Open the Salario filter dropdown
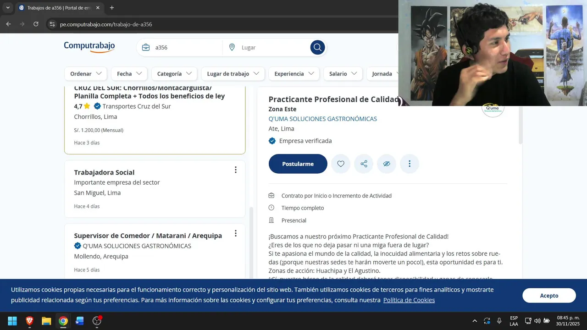587x330 pixels. coord(343,74)
